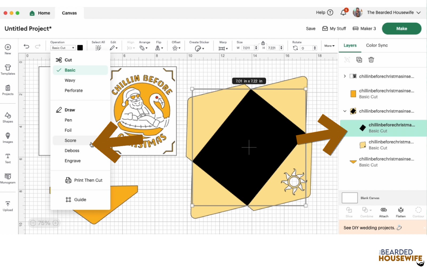Image resolution: width=427 pixels, height=271 pixels.
Task: Open the Combine dropdown
Action: click(367, 212)
